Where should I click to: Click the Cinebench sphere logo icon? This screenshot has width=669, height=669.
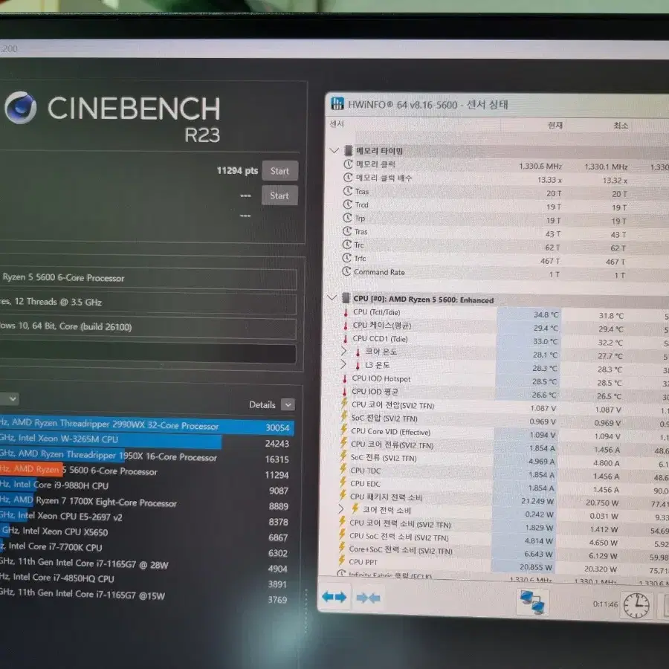20,107
